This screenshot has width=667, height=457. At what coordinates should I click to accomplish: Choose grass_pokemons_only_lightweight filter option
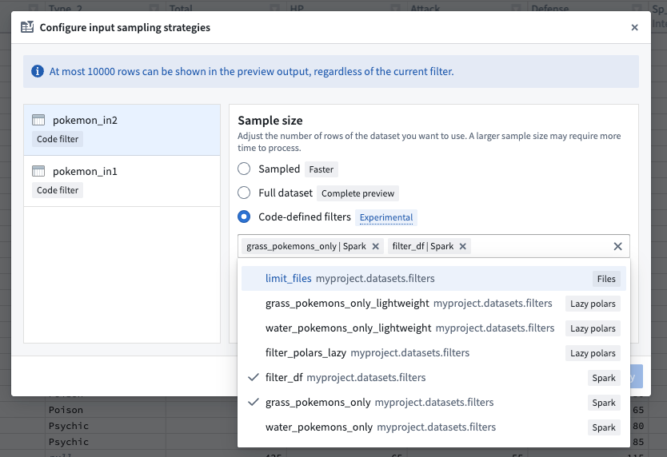433,303
